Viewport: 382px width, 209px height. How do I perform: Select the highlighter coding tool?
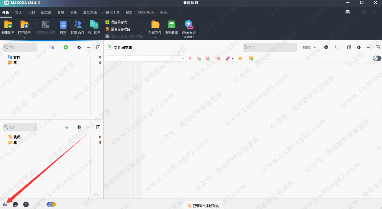[x=227, y=58]
